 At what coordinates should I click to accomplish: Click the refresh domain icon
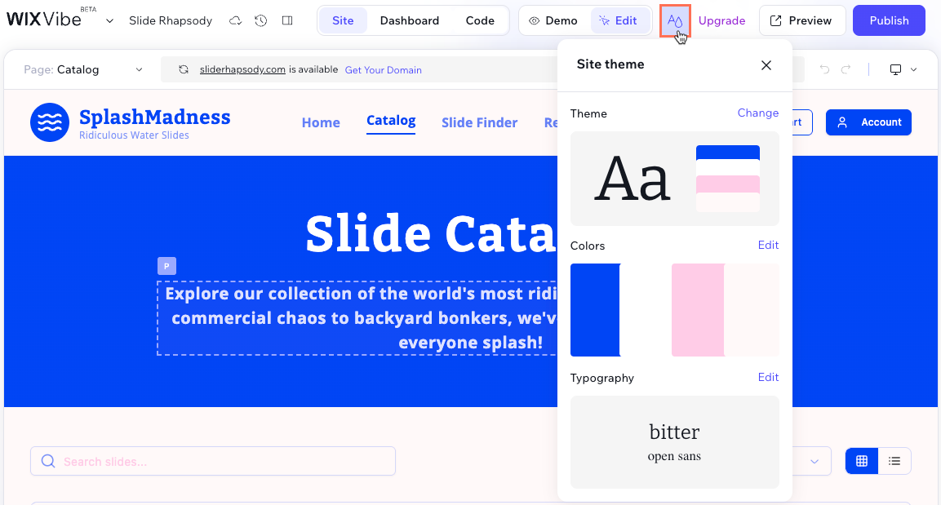click(184, 70)
